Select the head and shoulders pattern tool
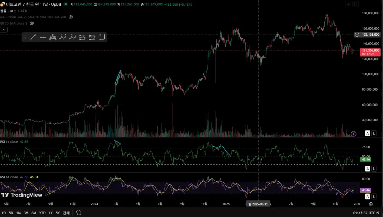383x217 pixels. (53, 37)
